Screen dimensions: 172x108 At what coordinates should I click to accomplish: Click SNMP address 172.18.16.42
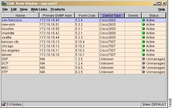50,33
